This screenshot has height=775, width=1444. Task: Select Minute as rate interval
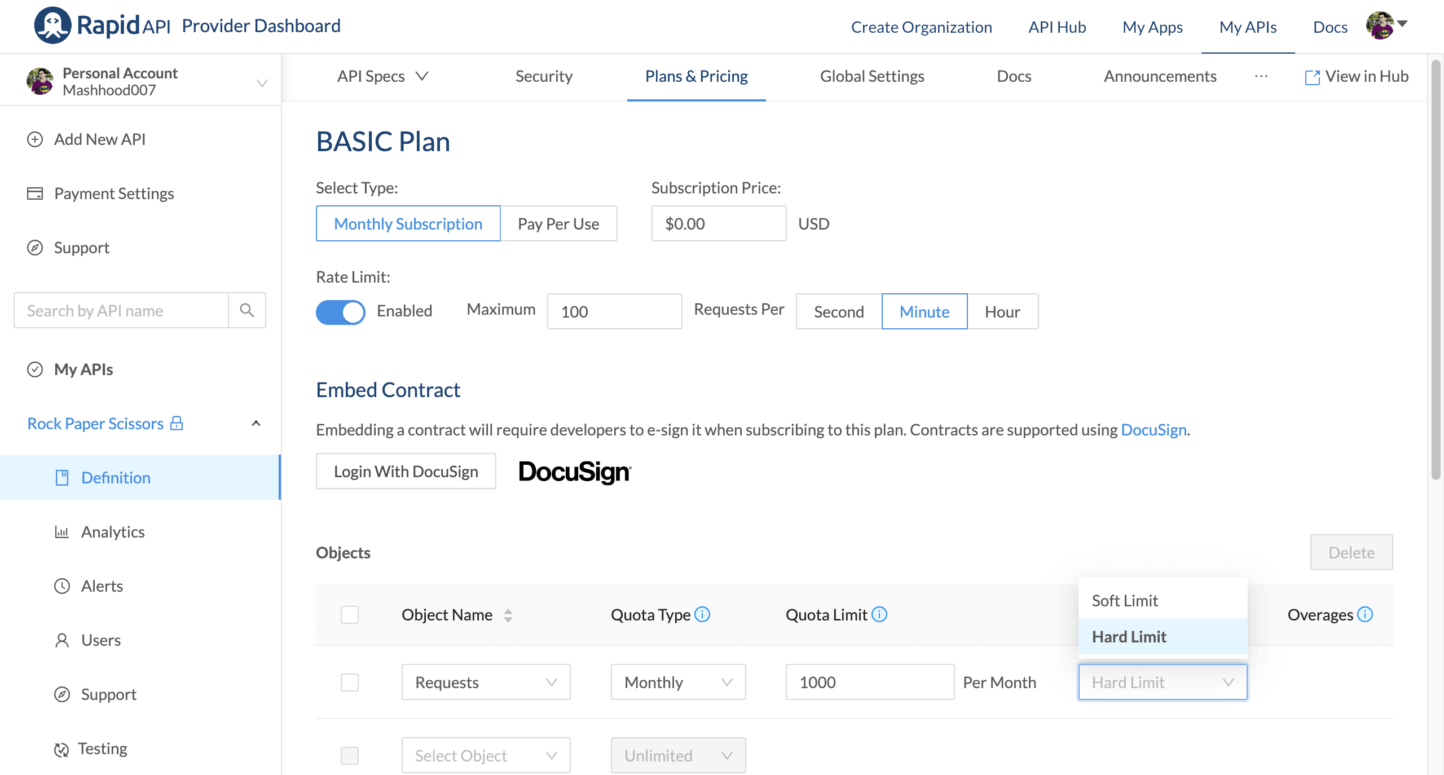point(924,311)
